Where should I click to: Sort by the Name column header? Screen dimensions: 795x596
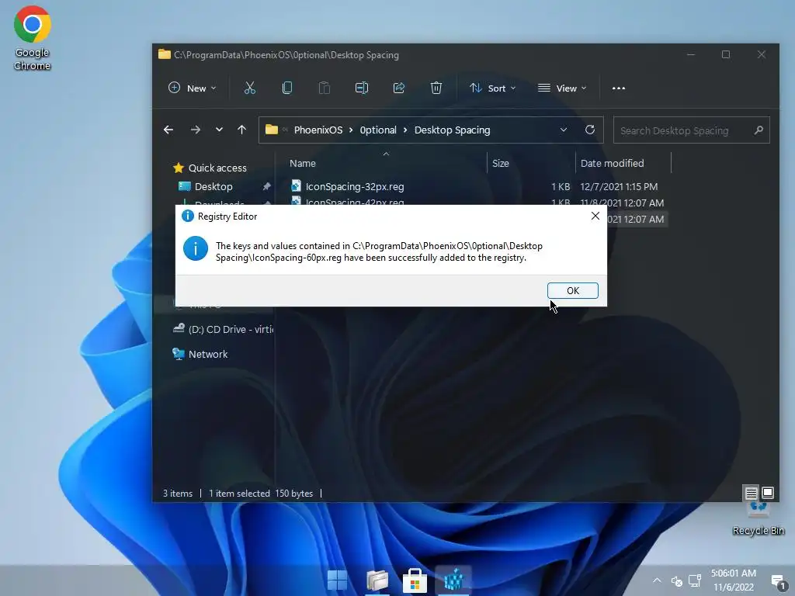coord(303,163)
